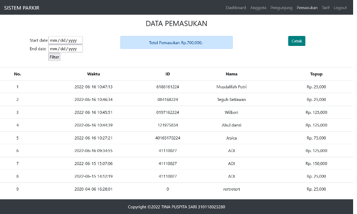Click the Nama column header
Screen dimensions: 357x214
231,74
